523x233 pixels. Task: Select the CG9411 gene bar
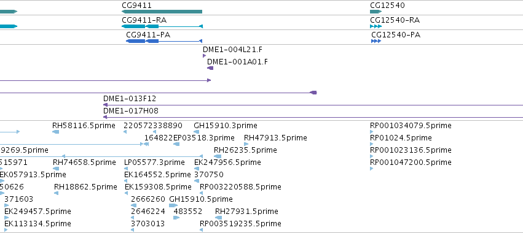[162, 12]
